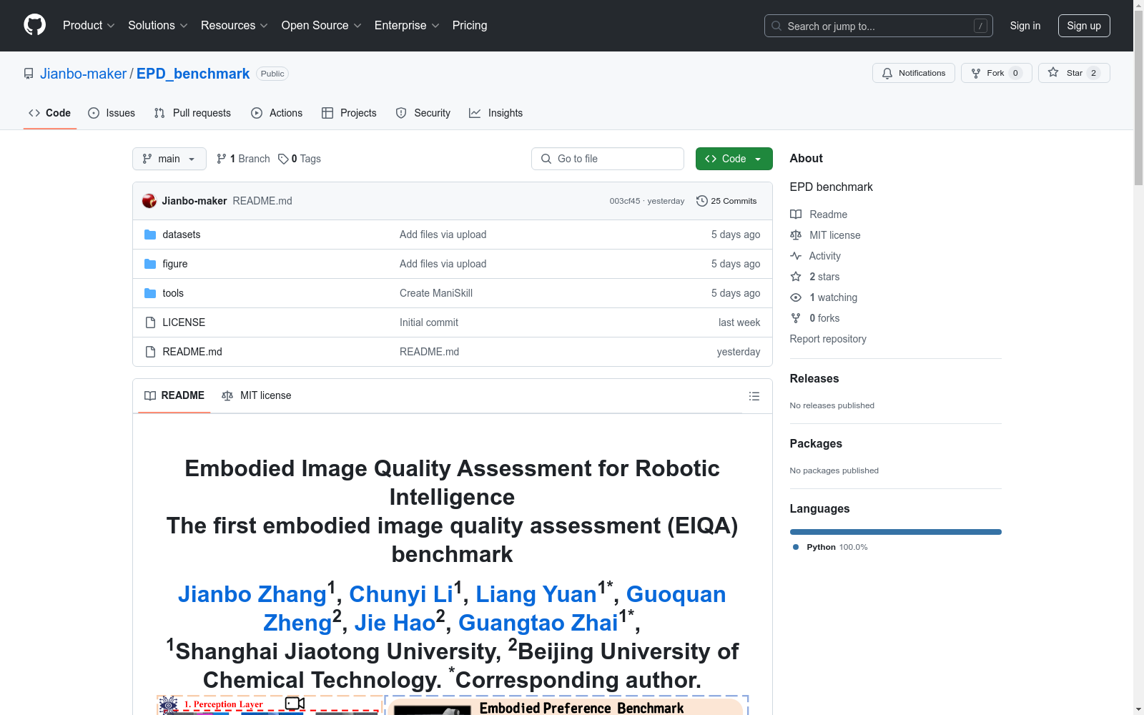Screen dimensions: 1144x715
Task: View the 25 Commits history
Action: click(x=726, y=201)
